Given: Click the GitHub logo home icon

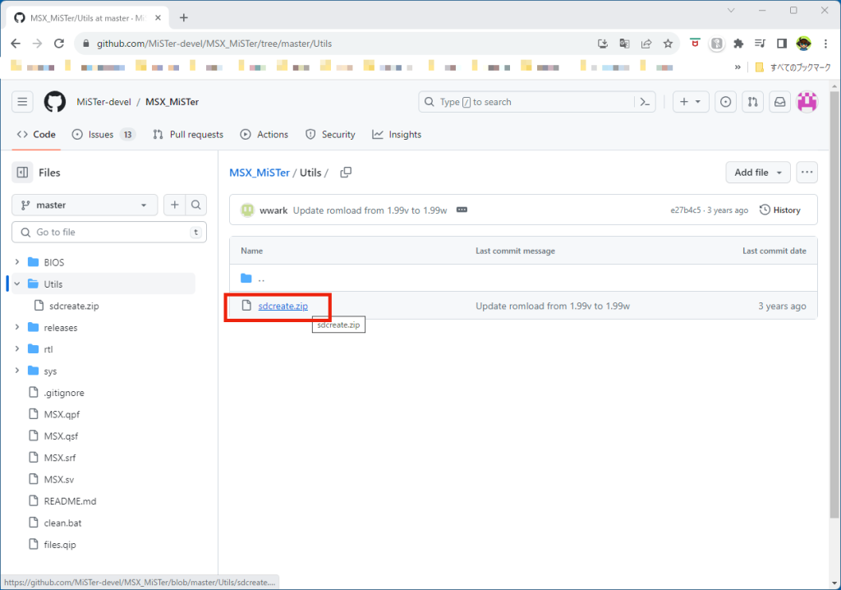Looking at the screenshot, I should (x=54, y=102).
